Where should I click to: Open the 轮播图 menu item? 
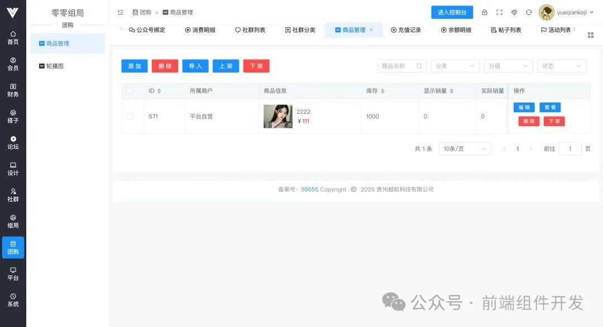[x=53, y=66]
